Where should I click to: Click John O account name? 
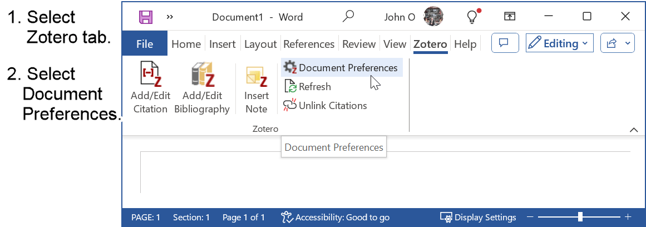click(x=400, y=17)
